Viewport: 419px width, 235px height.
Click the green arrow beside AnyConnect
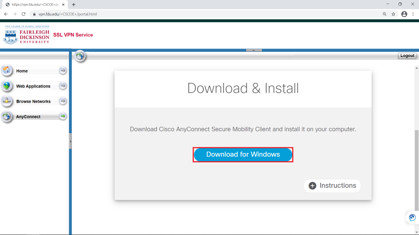63,116
